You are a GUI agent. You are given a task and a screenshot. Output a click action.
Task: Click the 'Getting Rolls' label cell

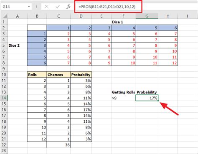click(124, 92)
